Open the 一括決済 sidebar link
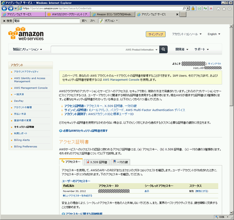The height and width of the screenshot is (220, 234). point(19,94)
